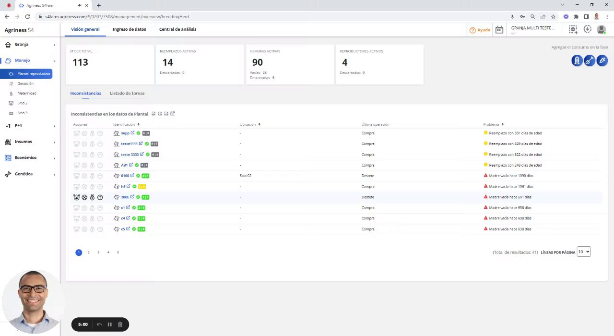This screenshot has height=336, width=614.
Task: Pause the screen recording
Action: coord(109,324)
